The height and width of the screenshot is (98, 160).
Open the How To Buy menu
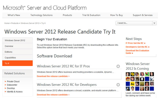[116, 15]
